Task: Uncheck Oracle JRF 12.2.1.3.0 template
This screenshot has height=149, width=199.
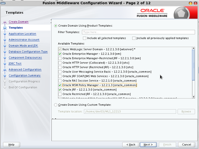Action: 60,90
